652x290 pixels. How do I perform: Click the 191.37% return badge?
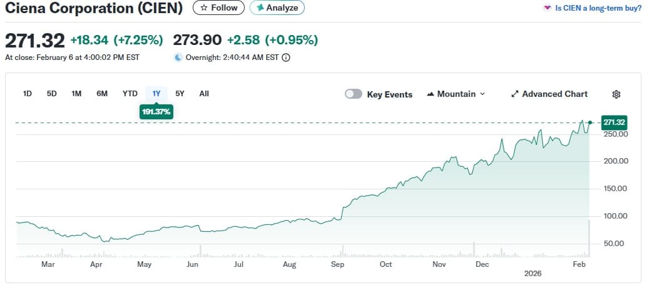pyautogui.click(x=156, y=112)
